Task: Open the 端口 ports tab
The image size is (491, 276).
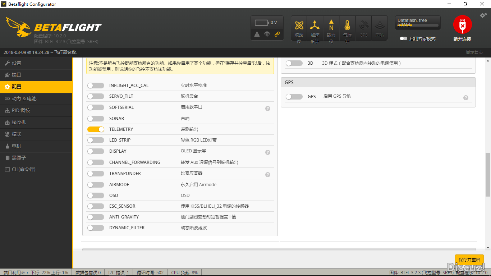Action: 36,75
